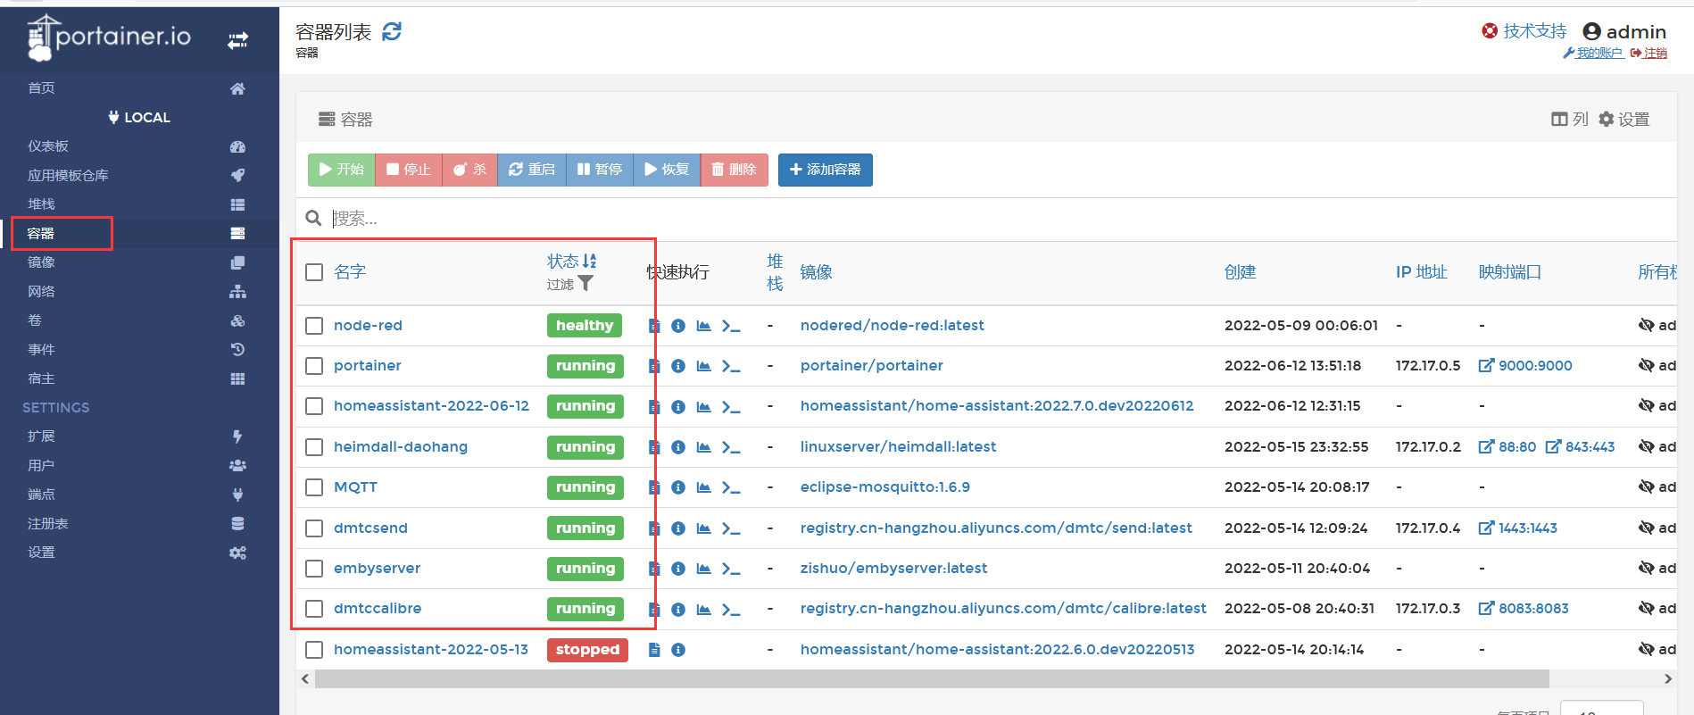Open the 状态 filter funnel dropdown
The width and height of the screenshot is (1694, 715).
click(585, 284)
